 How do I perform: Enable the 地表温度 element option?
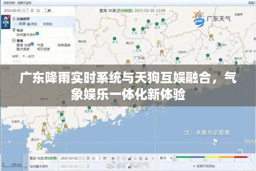(64, 45)
